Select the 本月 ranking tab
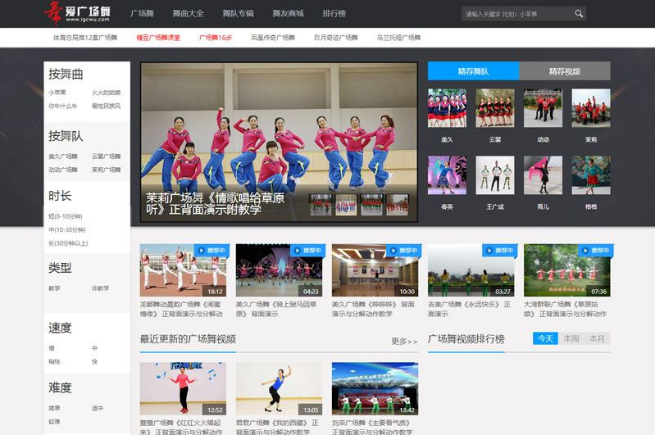The height and width of the screenshot is (435, 655). (x=597, y=338)
